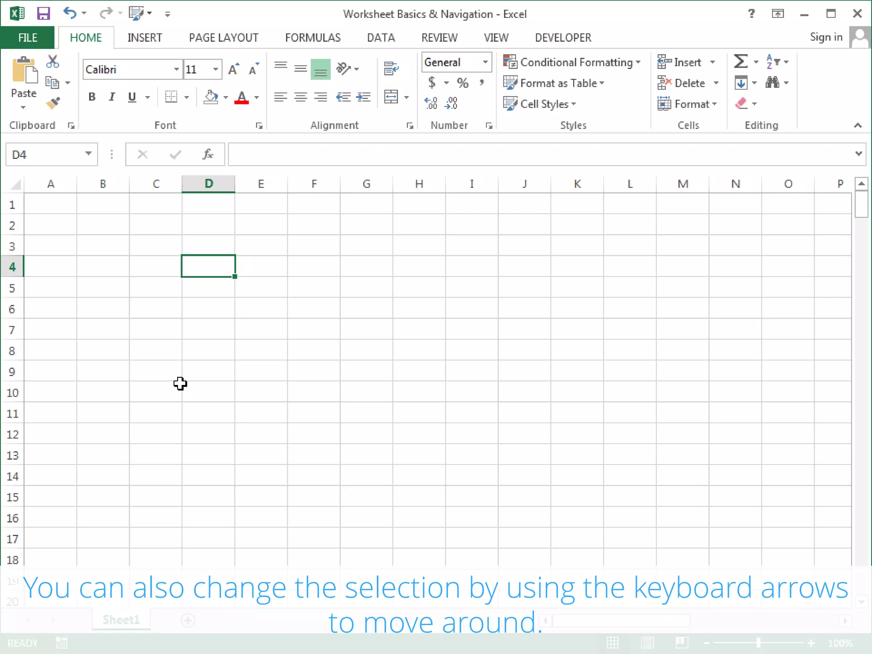Open the FILE tab
Screen dimensions: 872x654
(28, 37)
